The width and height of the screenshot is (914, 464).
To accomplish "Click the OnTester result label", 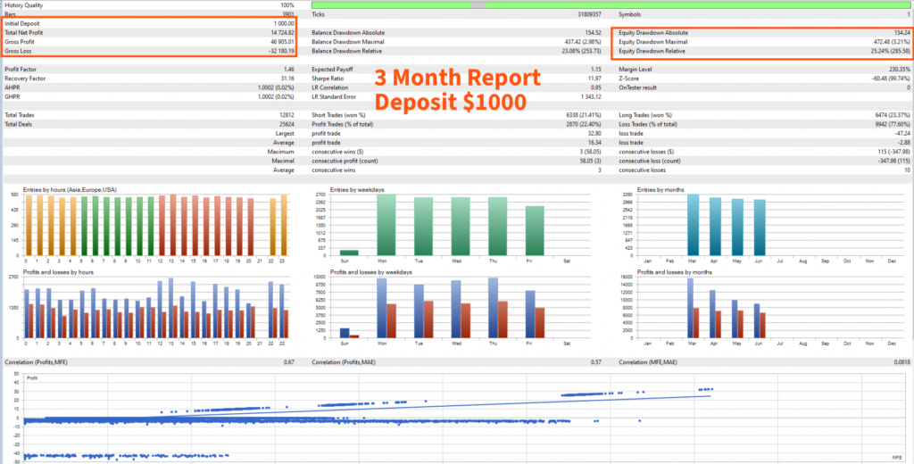I will pyautogui.click(x=636, y=87).
